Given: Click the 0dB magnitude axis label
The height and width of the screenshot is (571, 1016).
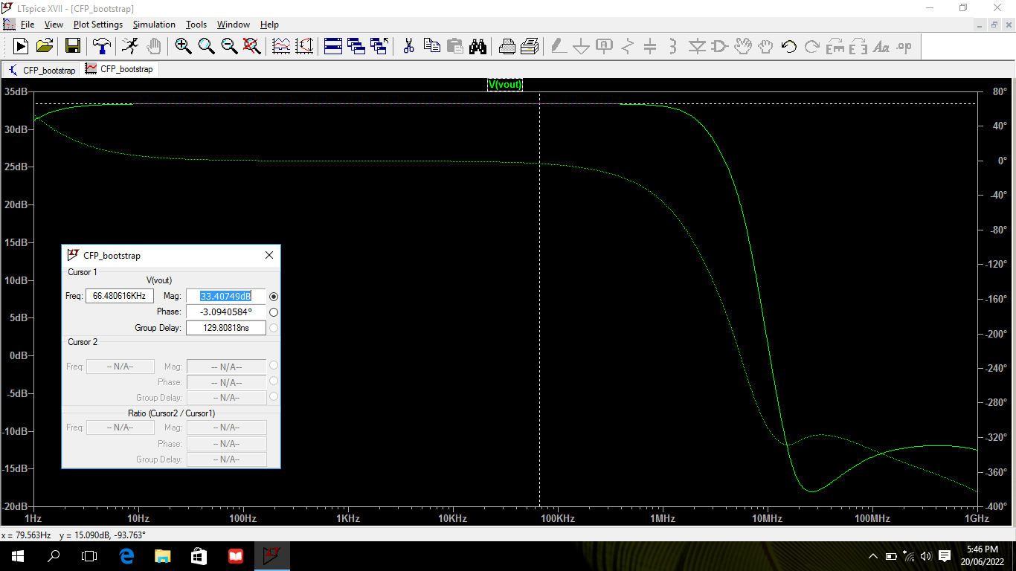Looking at the screenshot, I should click(x=19, y=355).
